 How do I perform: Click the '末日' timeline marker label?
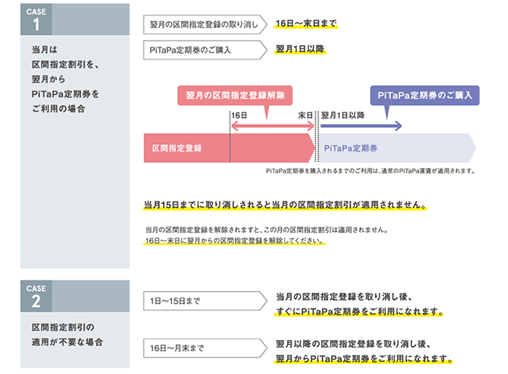[306, 116]
